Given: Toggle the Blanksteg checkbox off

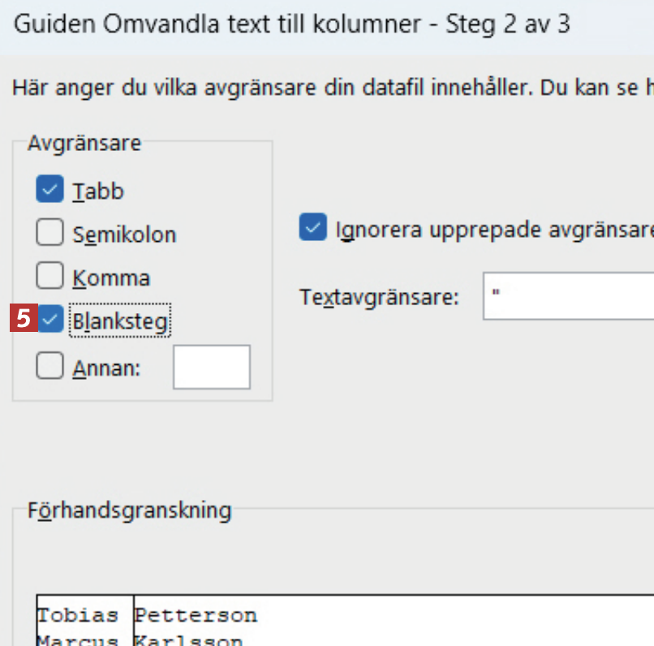Looking at the screenshot, I should coord(51,321).
